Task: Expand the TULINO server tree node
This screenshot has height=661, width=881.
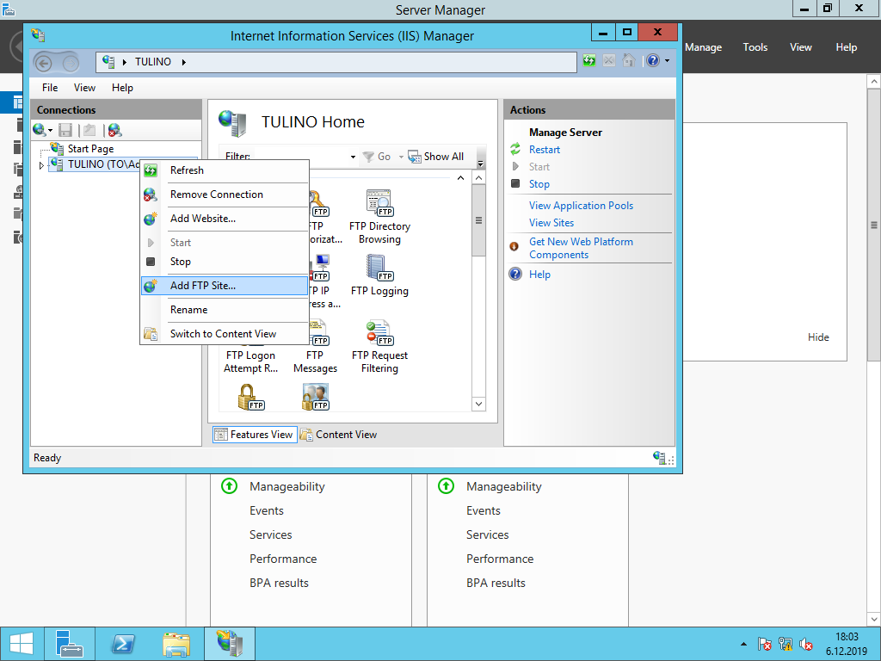Action: coord(41,165)
